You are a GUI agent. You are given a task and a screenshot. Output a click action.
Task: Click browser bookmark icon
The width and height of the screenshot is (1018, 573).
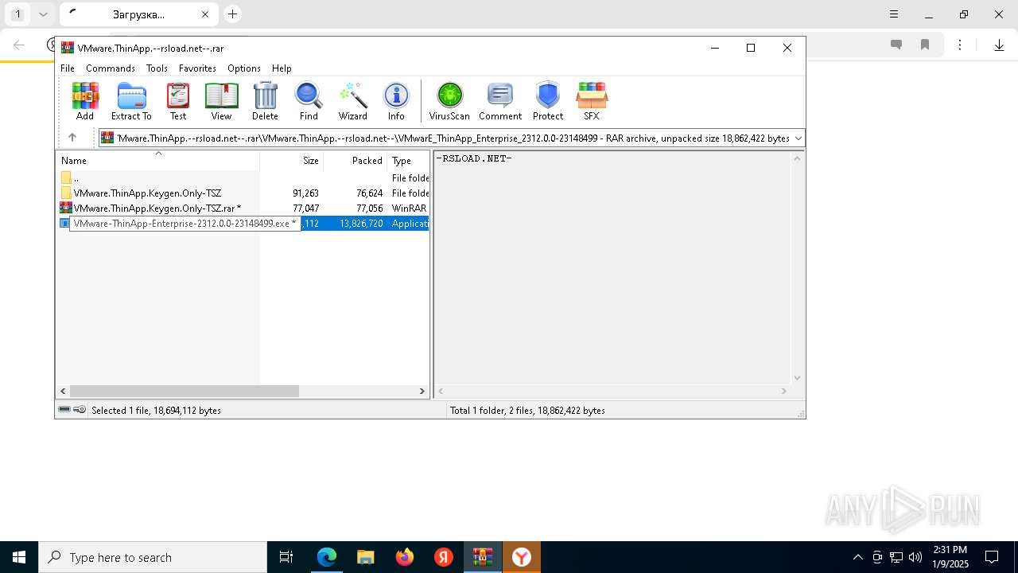pos(925,45)
